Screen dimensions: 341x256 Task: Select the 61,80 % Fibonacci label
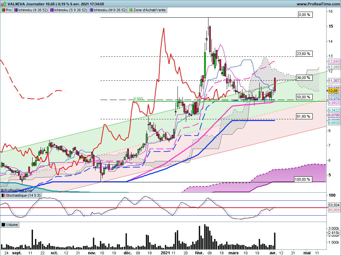pos(304,116)
